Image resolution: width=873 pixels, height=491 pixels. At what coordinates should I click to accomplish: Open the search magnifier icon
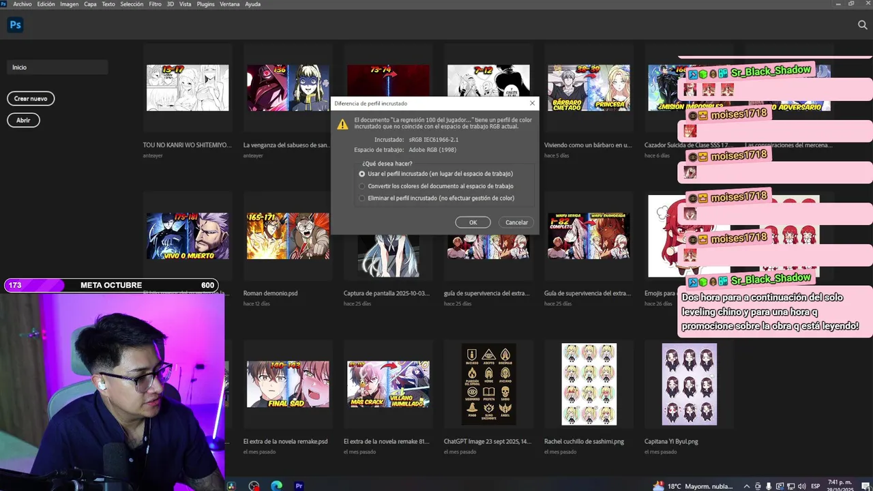pyautogui.click(x=862, y=25)
